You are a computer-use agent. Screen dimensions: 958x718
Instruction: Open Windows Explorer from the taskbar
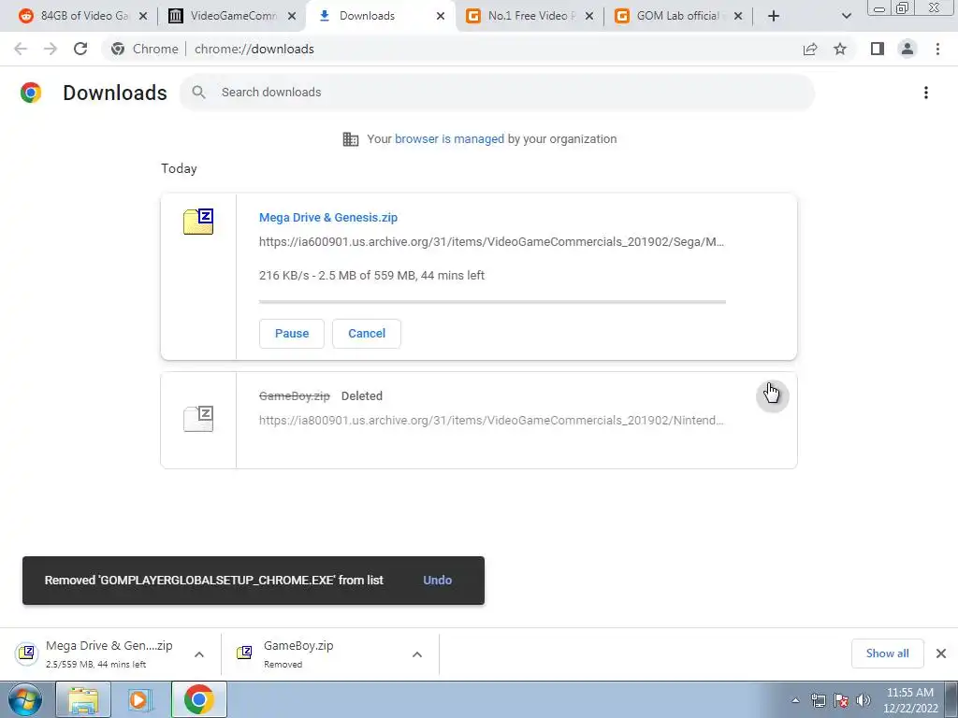click(x=83, y=699)
